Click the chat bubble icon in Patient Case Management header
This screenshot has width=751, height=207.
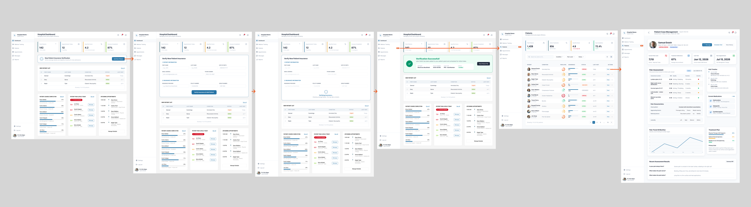(736, 32)
